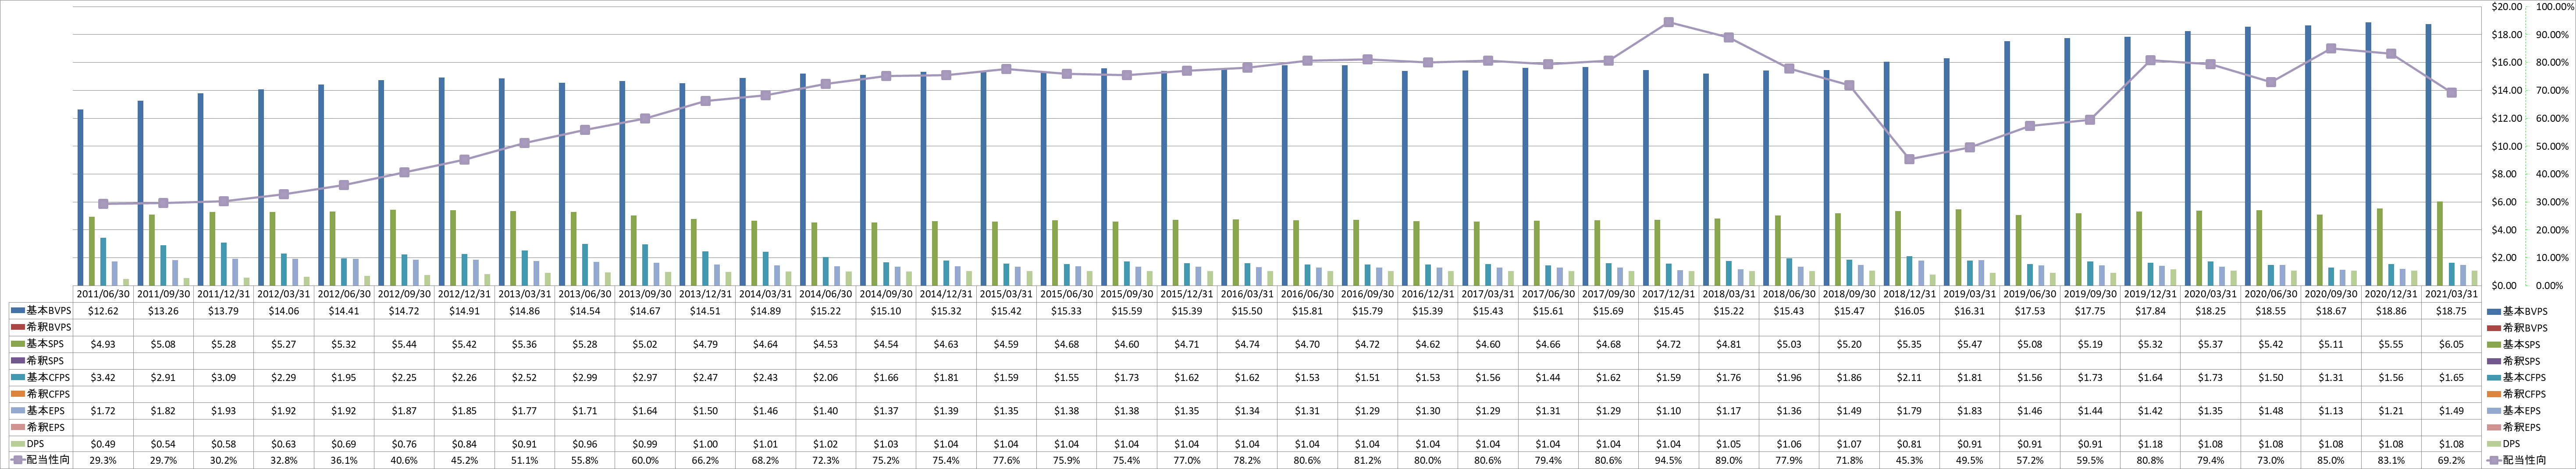
Task: Click the 希釈BVPS color swatch in right legend
Action: click(2493, 328)
